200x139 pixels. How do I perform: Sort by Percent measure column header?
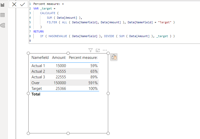point(83,58)
